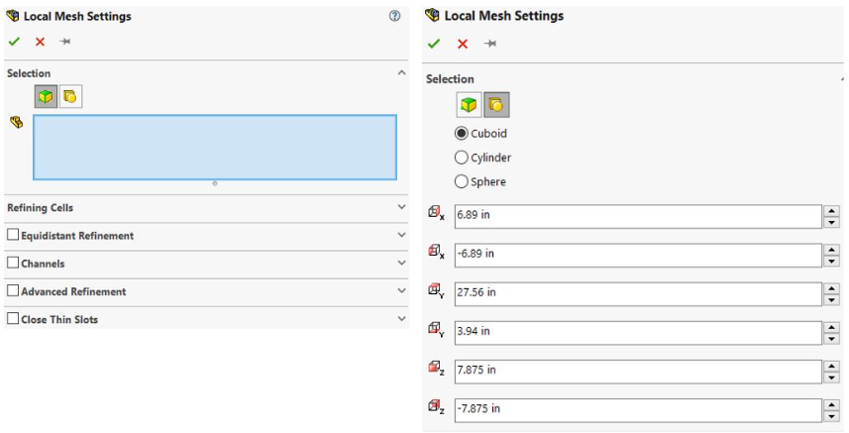Click the blue selection list box
Screen dimensions: 849x433
pyautogui.click(x=214, y=147)
